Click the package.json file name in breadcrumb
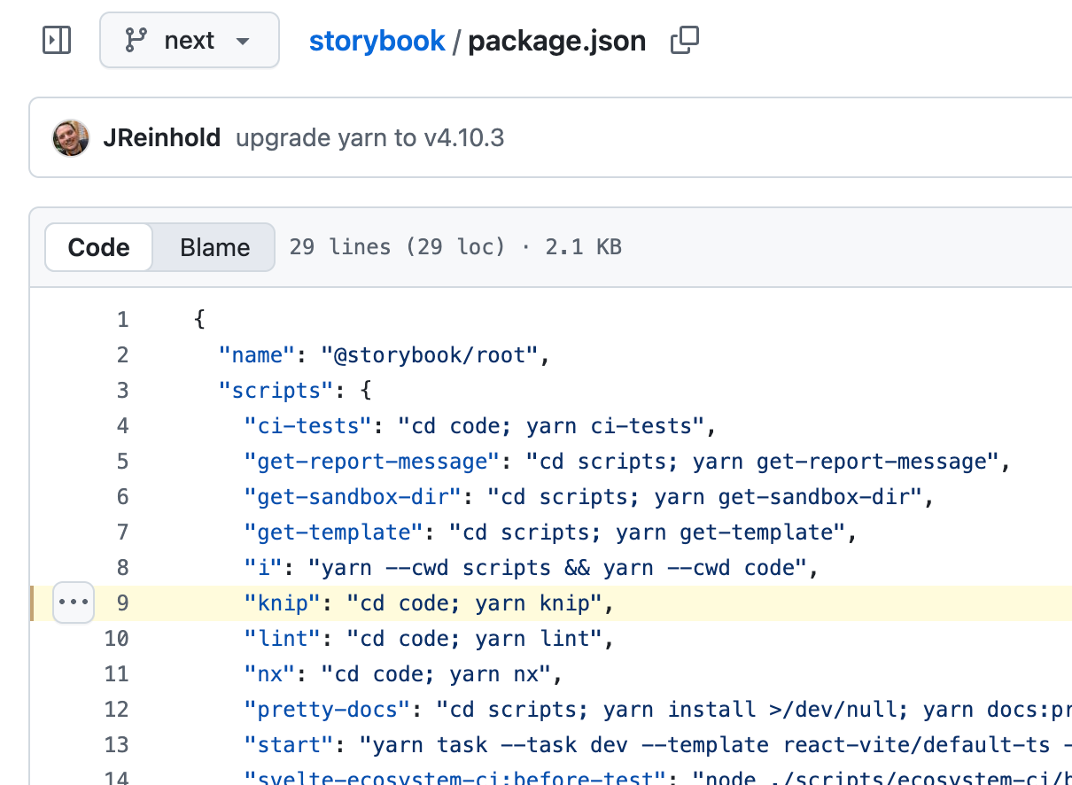Viewport: 1072px width, 785px height. 557,41
